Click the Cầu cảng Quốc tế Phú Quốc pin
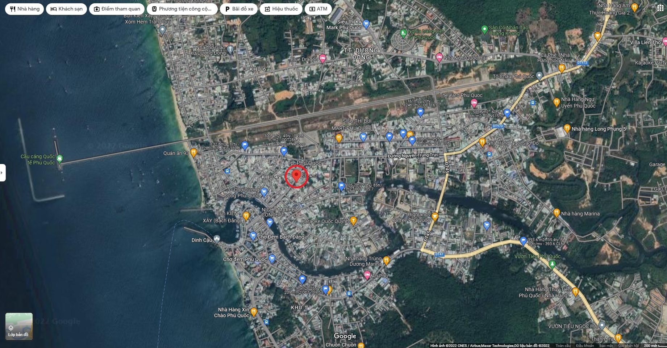667x348 pixels. 60,158
